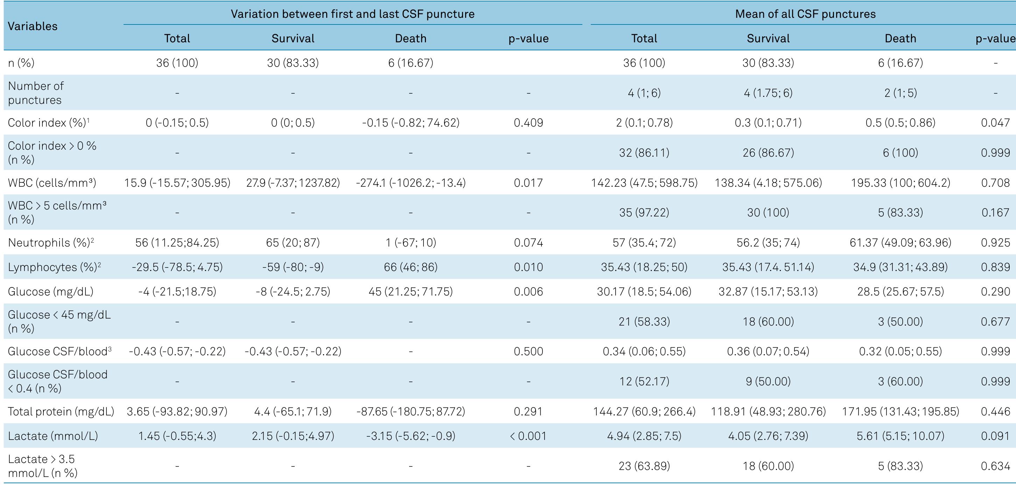Viewport: 1016px width, 485px height.
Task: Click the 0.047 color index p-value
Action: point(995,123)
